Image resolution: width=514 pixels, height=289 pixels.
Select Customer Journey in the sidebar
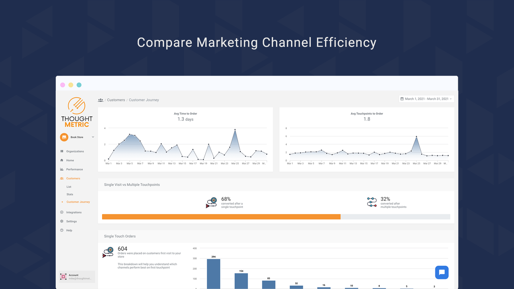tap(78, 202)
